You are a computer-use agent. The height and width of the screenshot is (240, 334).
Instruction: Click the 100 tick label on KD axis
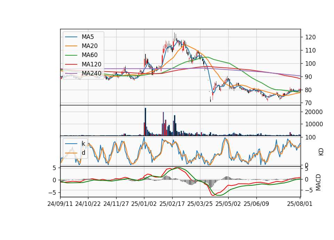pyautogui.click(x=311, y=137)
